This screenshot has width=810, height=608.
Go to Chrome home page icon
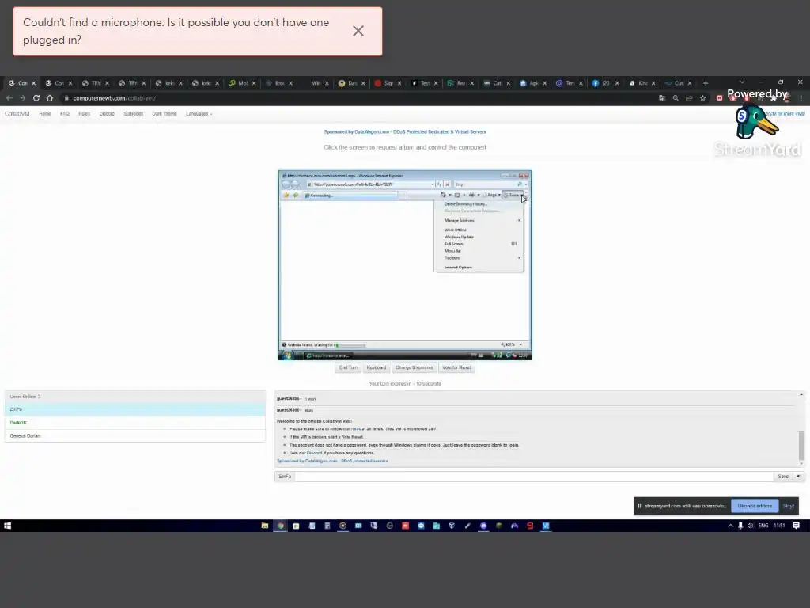[50, 97]
